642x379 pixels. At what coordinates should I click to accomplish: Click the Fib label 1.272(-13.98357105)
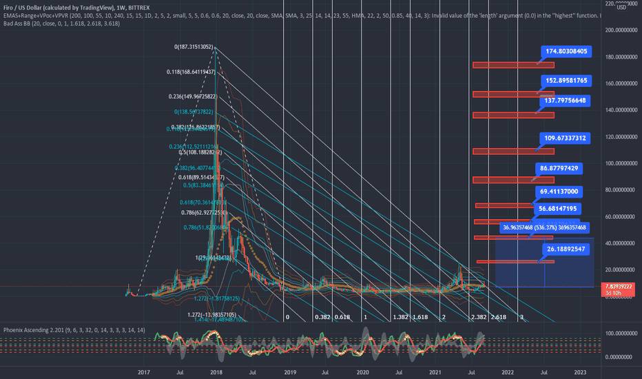[211, 315]
